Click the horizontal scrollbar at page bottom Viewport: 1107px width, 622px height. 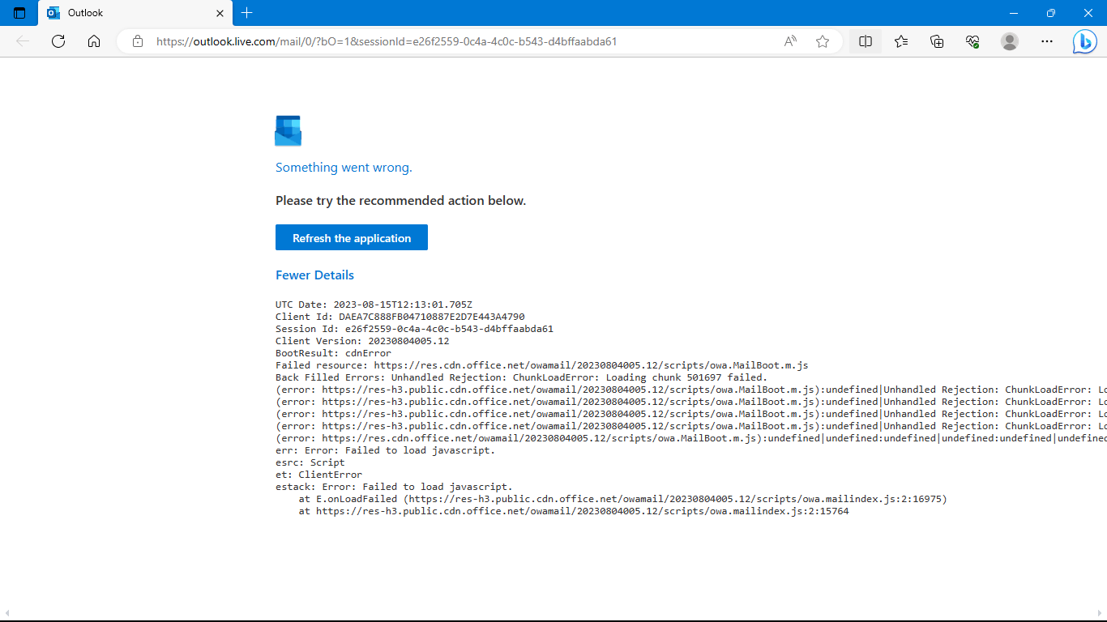tap(553, 615)
